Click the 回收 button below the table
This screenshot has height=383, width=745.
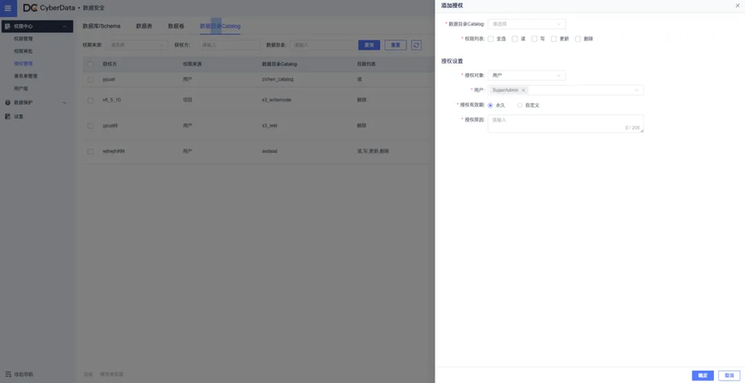click(x=88, y=374)
